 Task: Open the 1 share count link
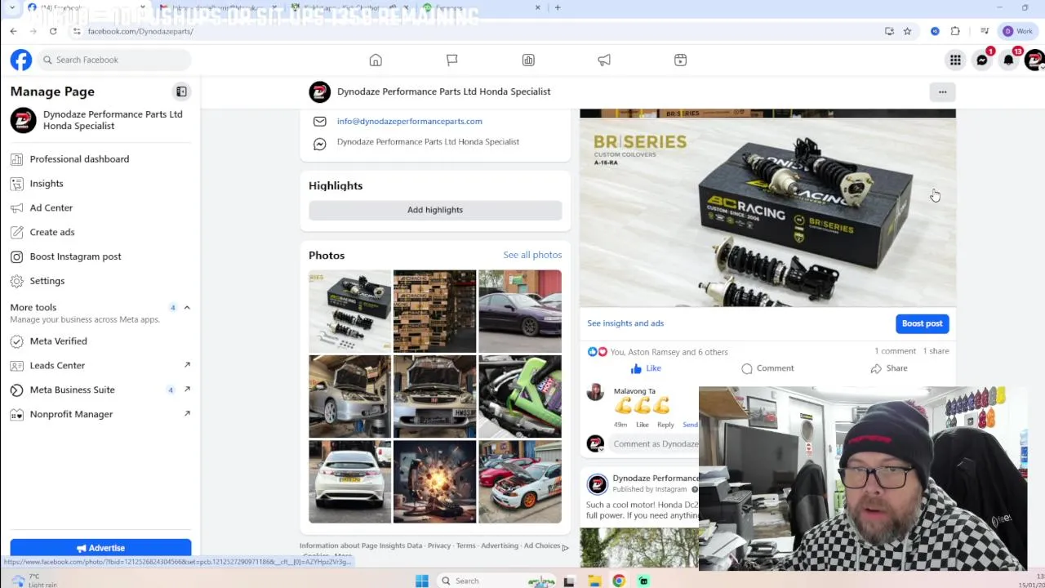[x=936, y=351]
